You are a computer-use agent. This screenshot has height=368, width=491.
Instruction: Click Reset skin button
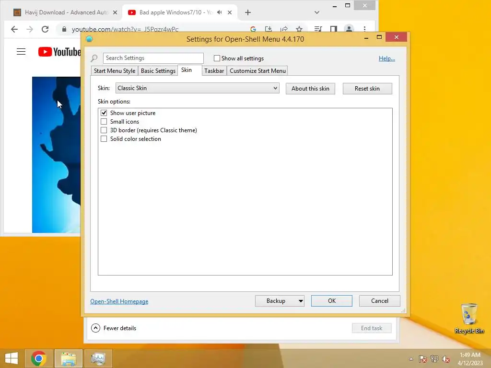pyautogui.click(x=367, y=89)
